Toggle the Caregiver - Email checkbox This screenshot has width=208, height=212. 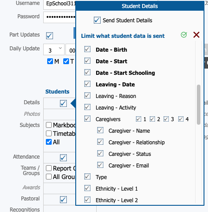pos(100,165)
